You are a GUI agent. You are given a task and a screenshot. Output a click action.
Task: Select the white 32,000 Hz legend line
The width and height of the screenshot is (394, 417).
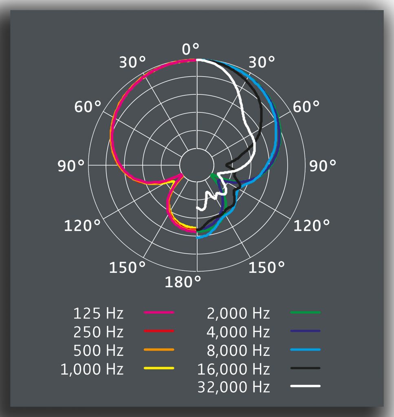point(306,386)
